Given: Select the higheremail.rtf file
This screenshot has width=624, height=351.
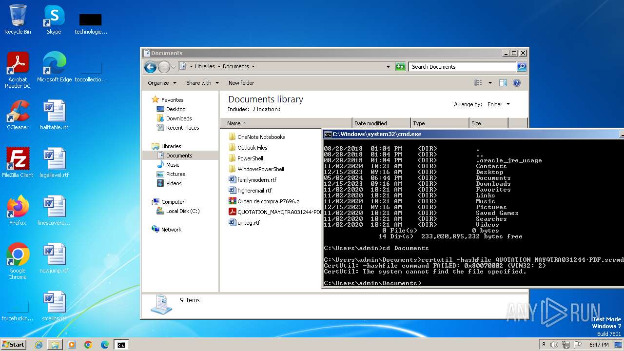Looking at the screenshot, I should pyautogui.click(x=250, y=191).
